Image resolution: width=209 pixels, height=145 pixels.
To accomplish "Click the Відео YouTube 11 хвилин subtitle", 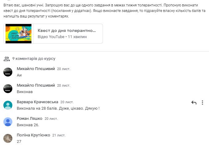I will coord(62,37).
